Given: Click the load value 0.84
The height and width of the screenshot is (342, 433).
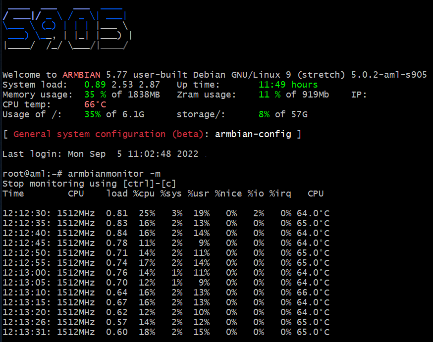Looking at the screenshot, I should tap(117, 233).
